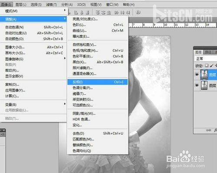
Task: Hide the highlighted 图层 layer with eye icon
Action: pyautogui.click(x=197, y=74)
